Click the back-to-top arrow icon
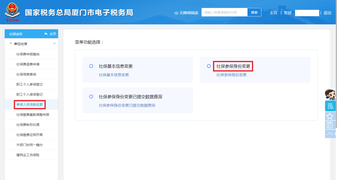 pyautogui.click(x=330, y=134)
